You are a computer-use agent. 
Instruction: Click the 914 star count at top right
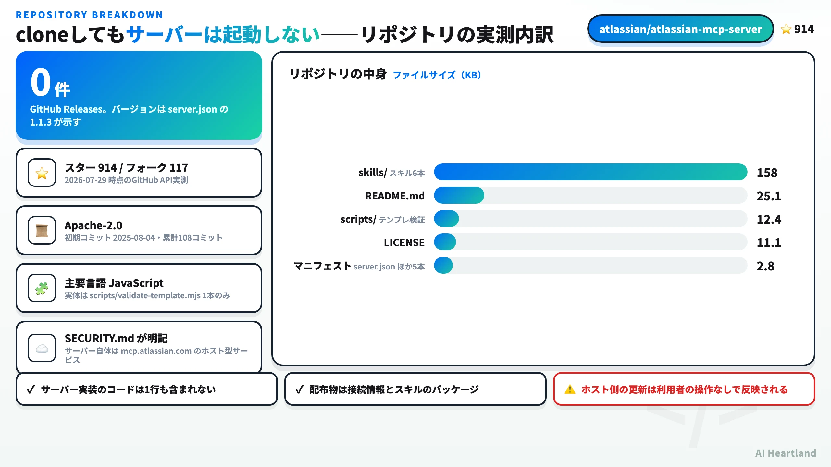coord(804,29)
